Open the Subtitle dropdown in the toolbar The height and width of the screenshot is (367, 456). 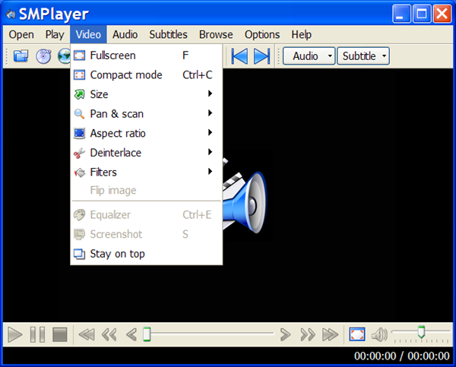(363, 56)
